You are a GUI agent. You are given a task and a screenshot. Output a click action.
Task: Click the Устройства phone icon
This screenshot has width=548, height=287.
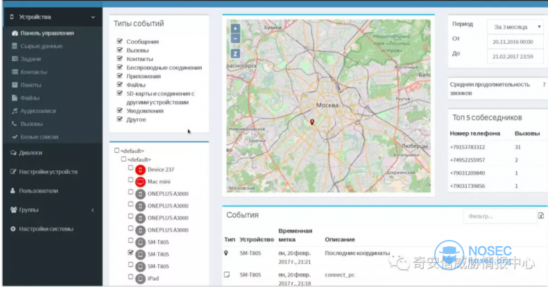point(12,17)
